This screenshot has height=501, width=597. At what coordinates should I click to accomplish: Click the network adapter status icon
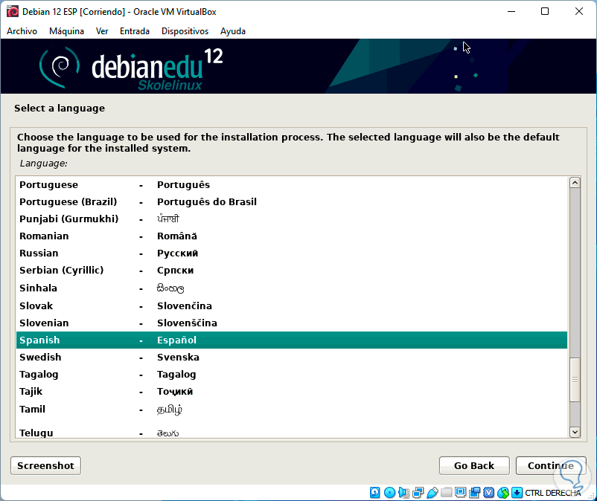coord(418,493)
